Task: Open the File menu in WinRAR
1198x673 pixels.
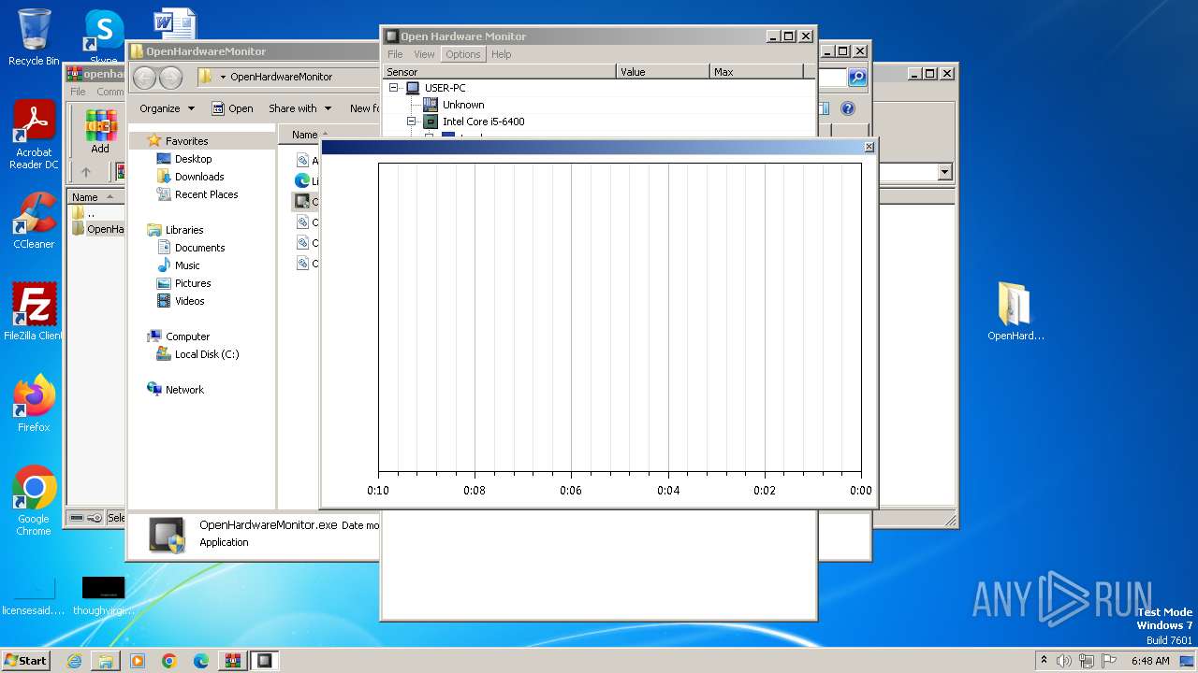Action: (x=79, y=92)
